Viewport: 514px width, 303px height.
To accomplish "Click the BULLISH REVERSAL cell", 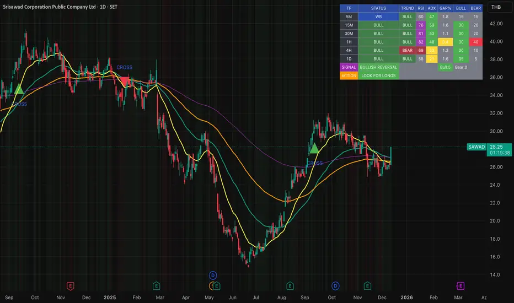I will pos(378,67).
